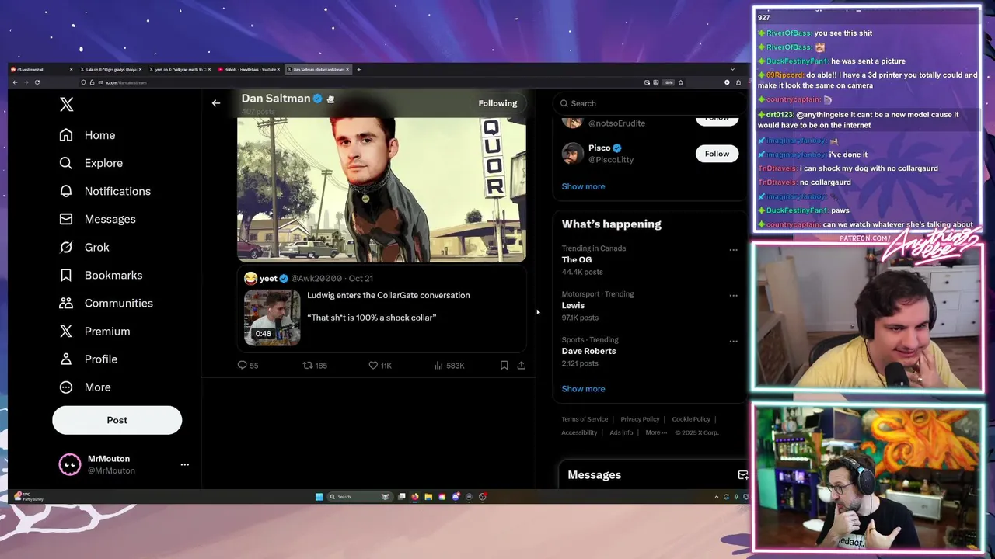Expand the More footer menu
The image size is (995, 559).
click(655, 432)
